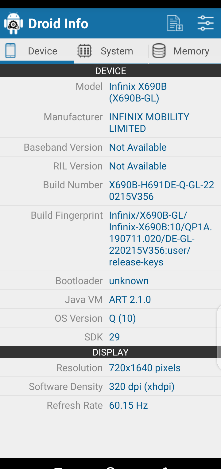
Task: Tap the Manufacturer INFINIX MOBILITY LIMITED value
Action: 149,122
